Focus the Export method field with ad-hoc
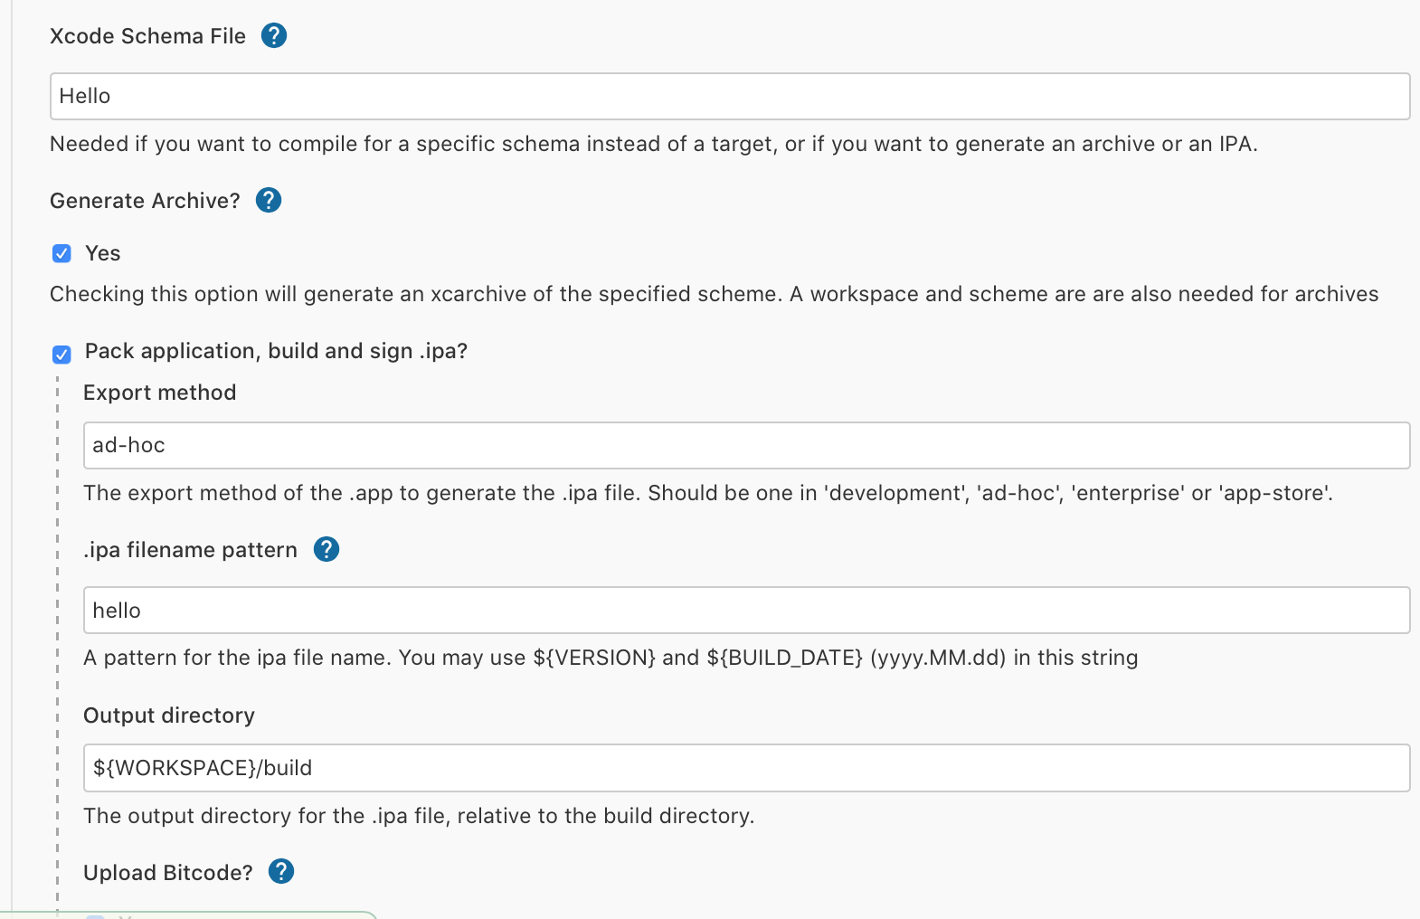1420x919 pixels. tap(745, 445)
